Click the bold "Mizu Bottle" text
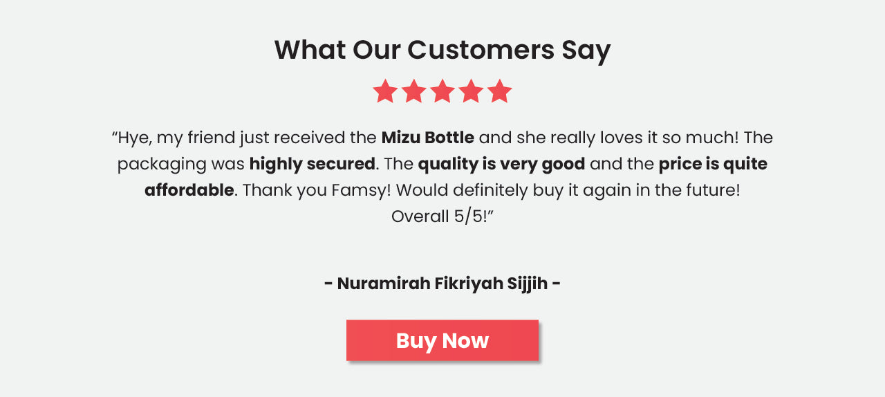The image size is (885, 397). (x=427, y=138)
